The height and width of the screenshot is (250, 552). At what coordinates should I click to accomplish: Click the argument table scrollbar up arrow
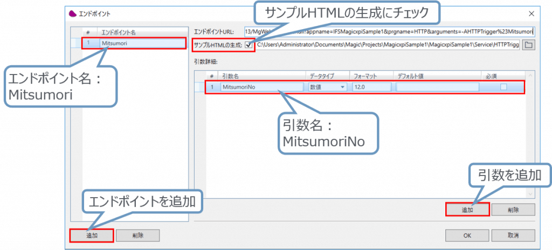(530, 77)
